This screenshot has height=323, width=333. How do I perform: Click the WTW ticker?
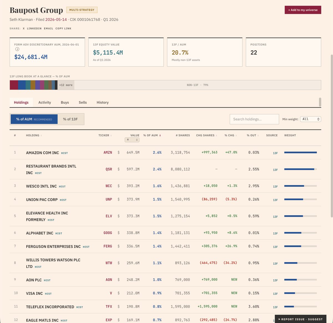(x=109, y=263)
